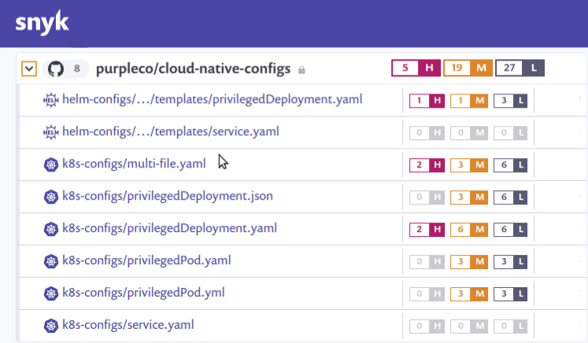
Task: Click 2 H badge for multi-file.yaml
Action: (427, 165)
